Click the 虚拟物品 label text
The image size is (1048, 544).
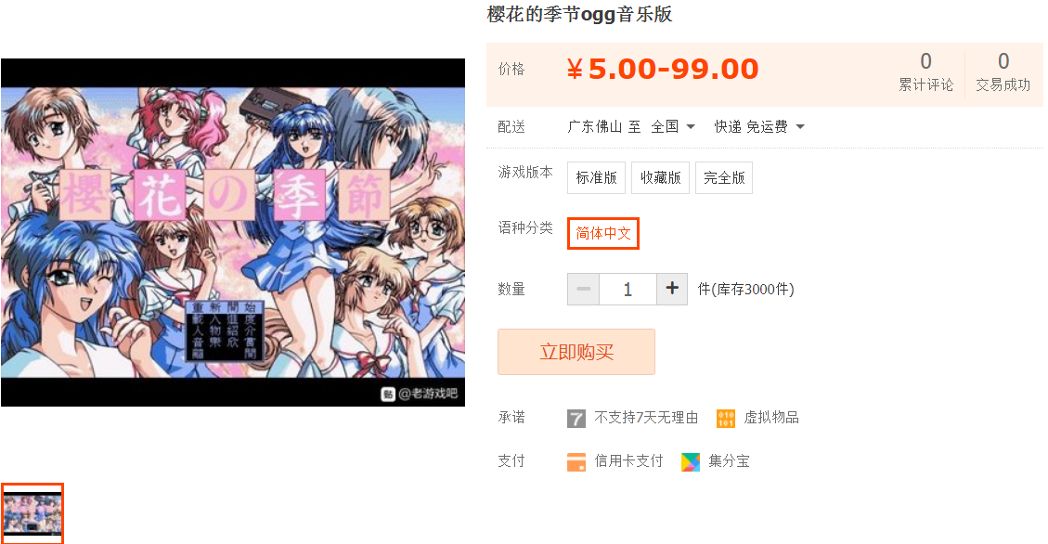tap(771, 418)
